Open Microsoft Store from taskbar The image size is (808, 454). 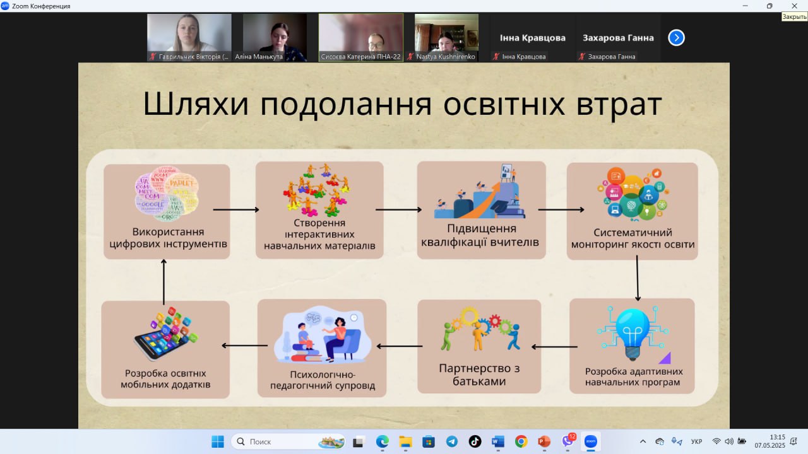[429, 441]
